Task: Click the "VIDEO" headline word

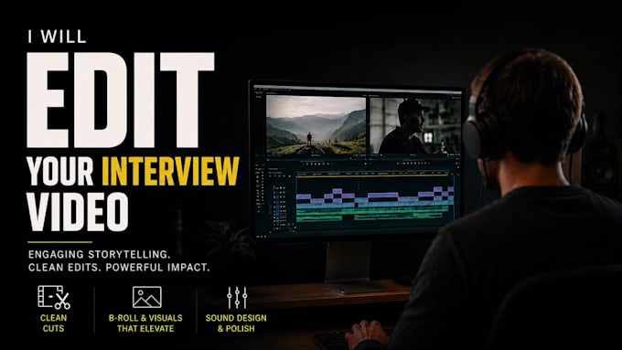Action: [78, 212]
